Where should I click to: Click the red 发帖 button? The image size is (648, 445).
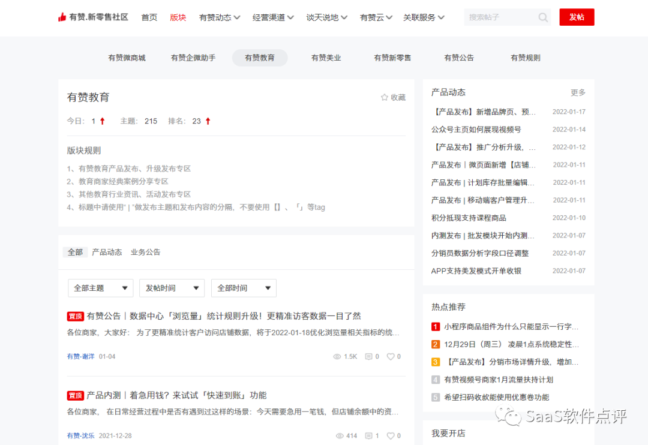(577, 17)
